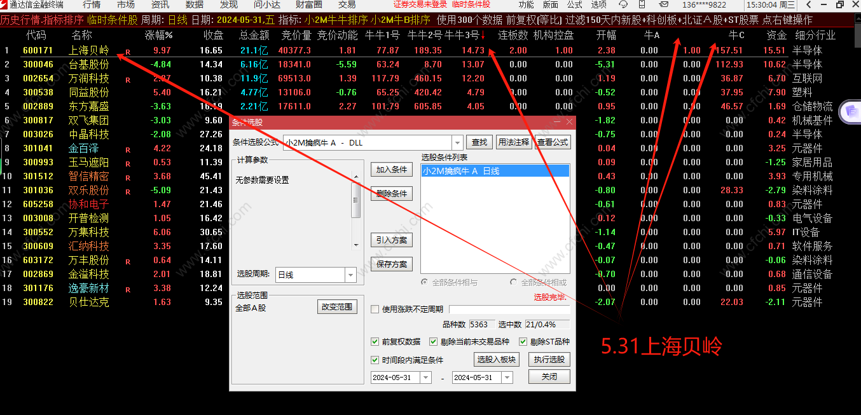Click the 涨跌不定周期 input field
This screenshot has height=415, width=861.
[509, 310]
